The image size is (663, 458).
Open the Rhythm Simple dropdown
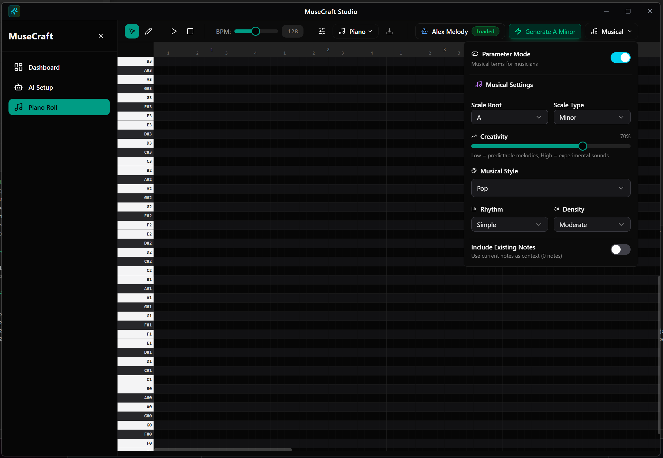click(x=509, y=225)
